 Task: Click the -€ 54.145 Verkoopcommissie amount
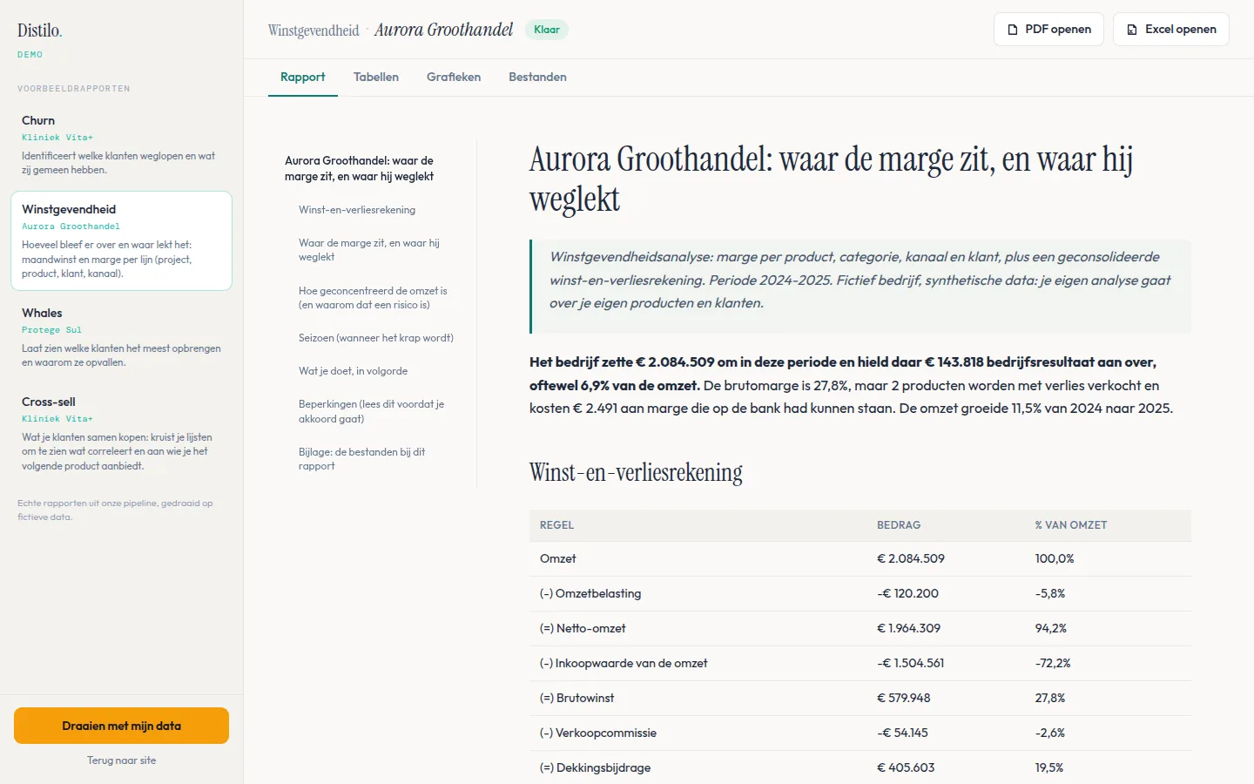coord(902,733)
